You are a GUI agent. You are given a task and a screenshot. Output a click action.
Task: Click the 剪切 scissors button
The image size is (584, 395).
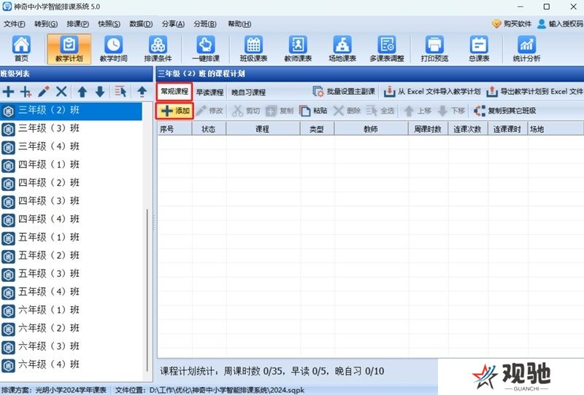point(246,111)
